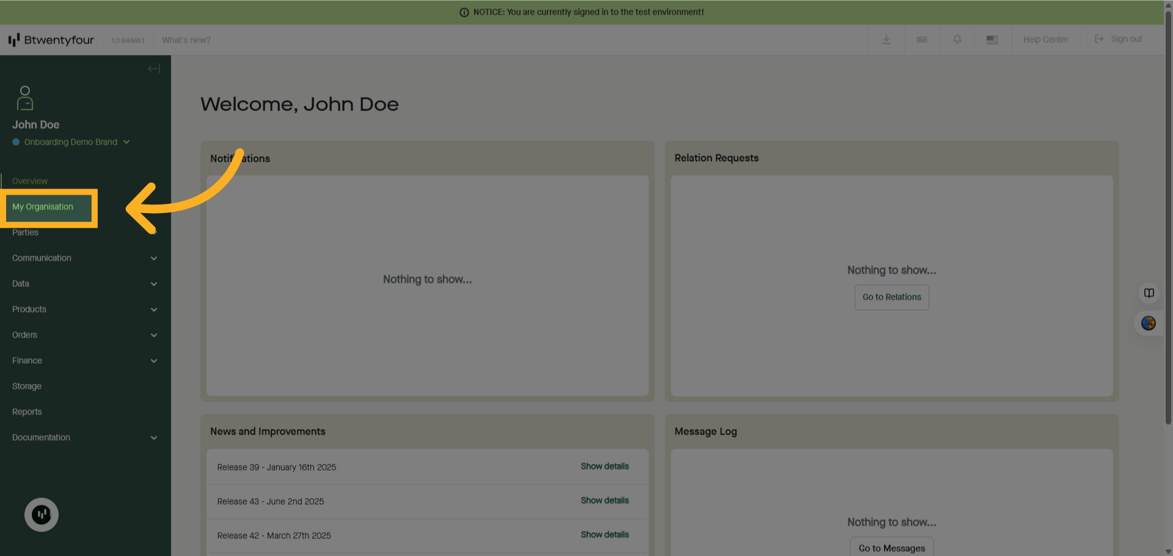Open the notifications bell icon
The width and height of the screenshot is (1173, 556).
click(957, 40)
